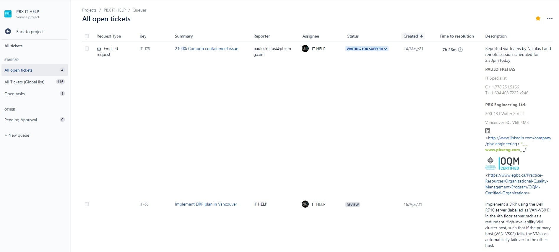
Task: Click the New queue button
Action: point(17,135)
